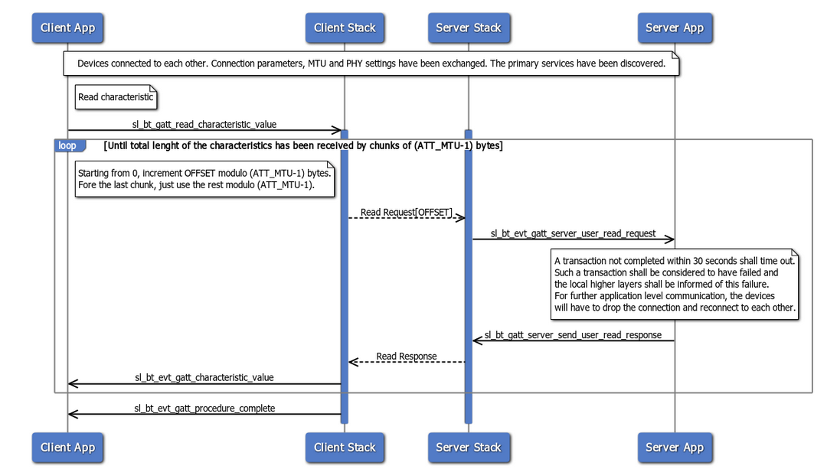Click the top Client Stack participant box

point(345,28)
